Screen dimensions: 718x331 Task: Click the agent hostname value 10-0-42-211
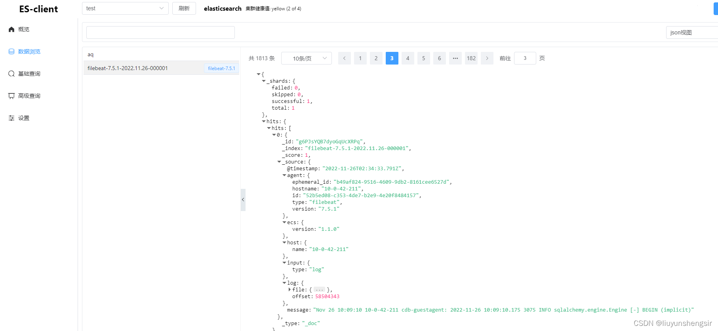pyautogui.click(x=341, y=189)
